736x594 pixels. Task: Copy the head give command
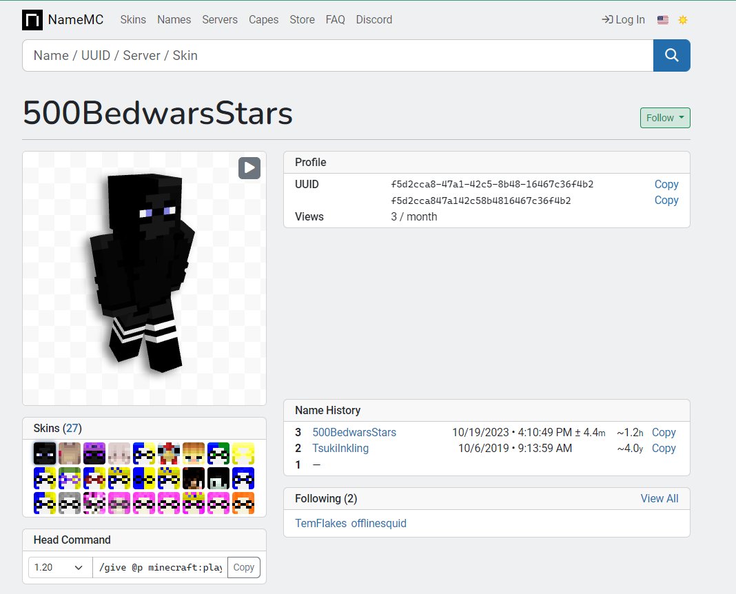(244, 567)
